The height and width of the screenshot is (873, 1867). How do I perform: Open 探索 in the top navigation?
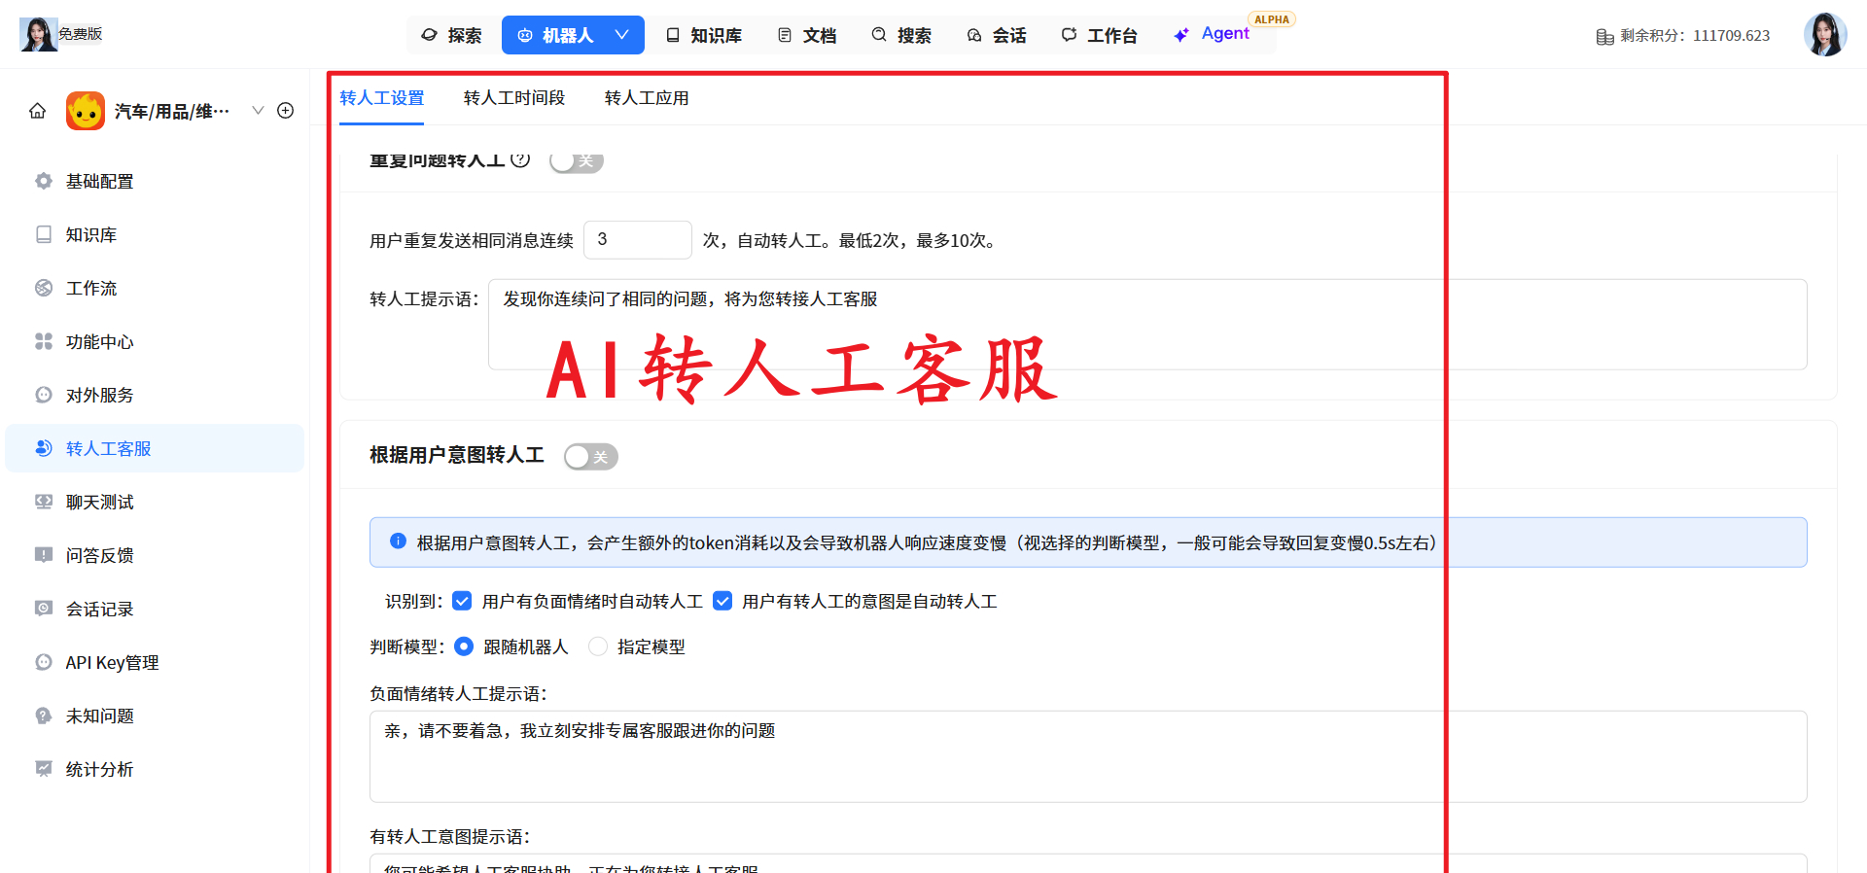(452, 35)
